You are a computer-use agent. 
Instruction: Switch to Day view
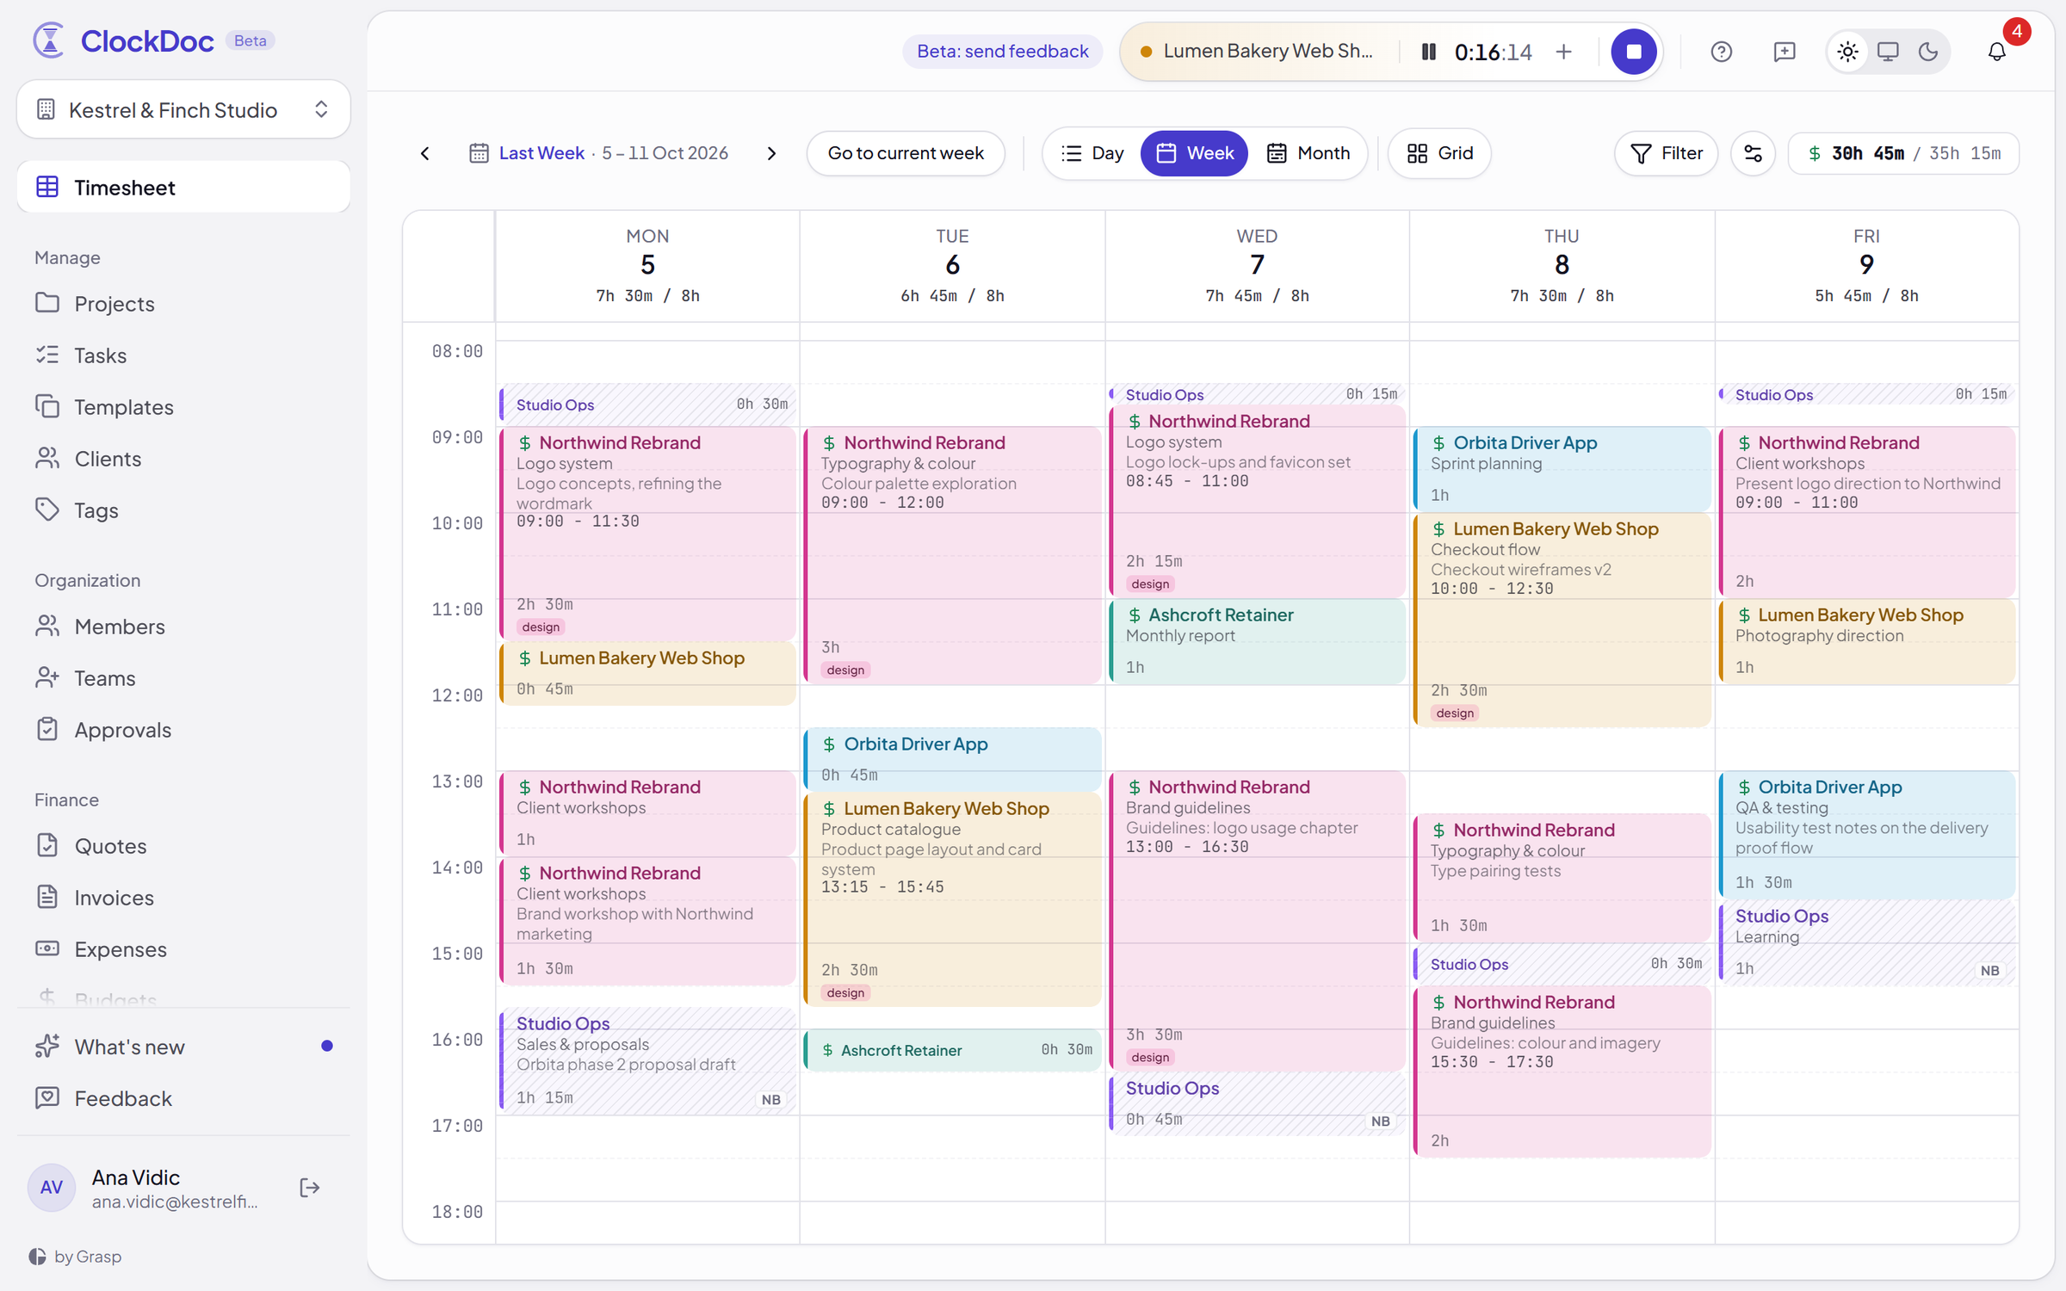coord(1093,153)
